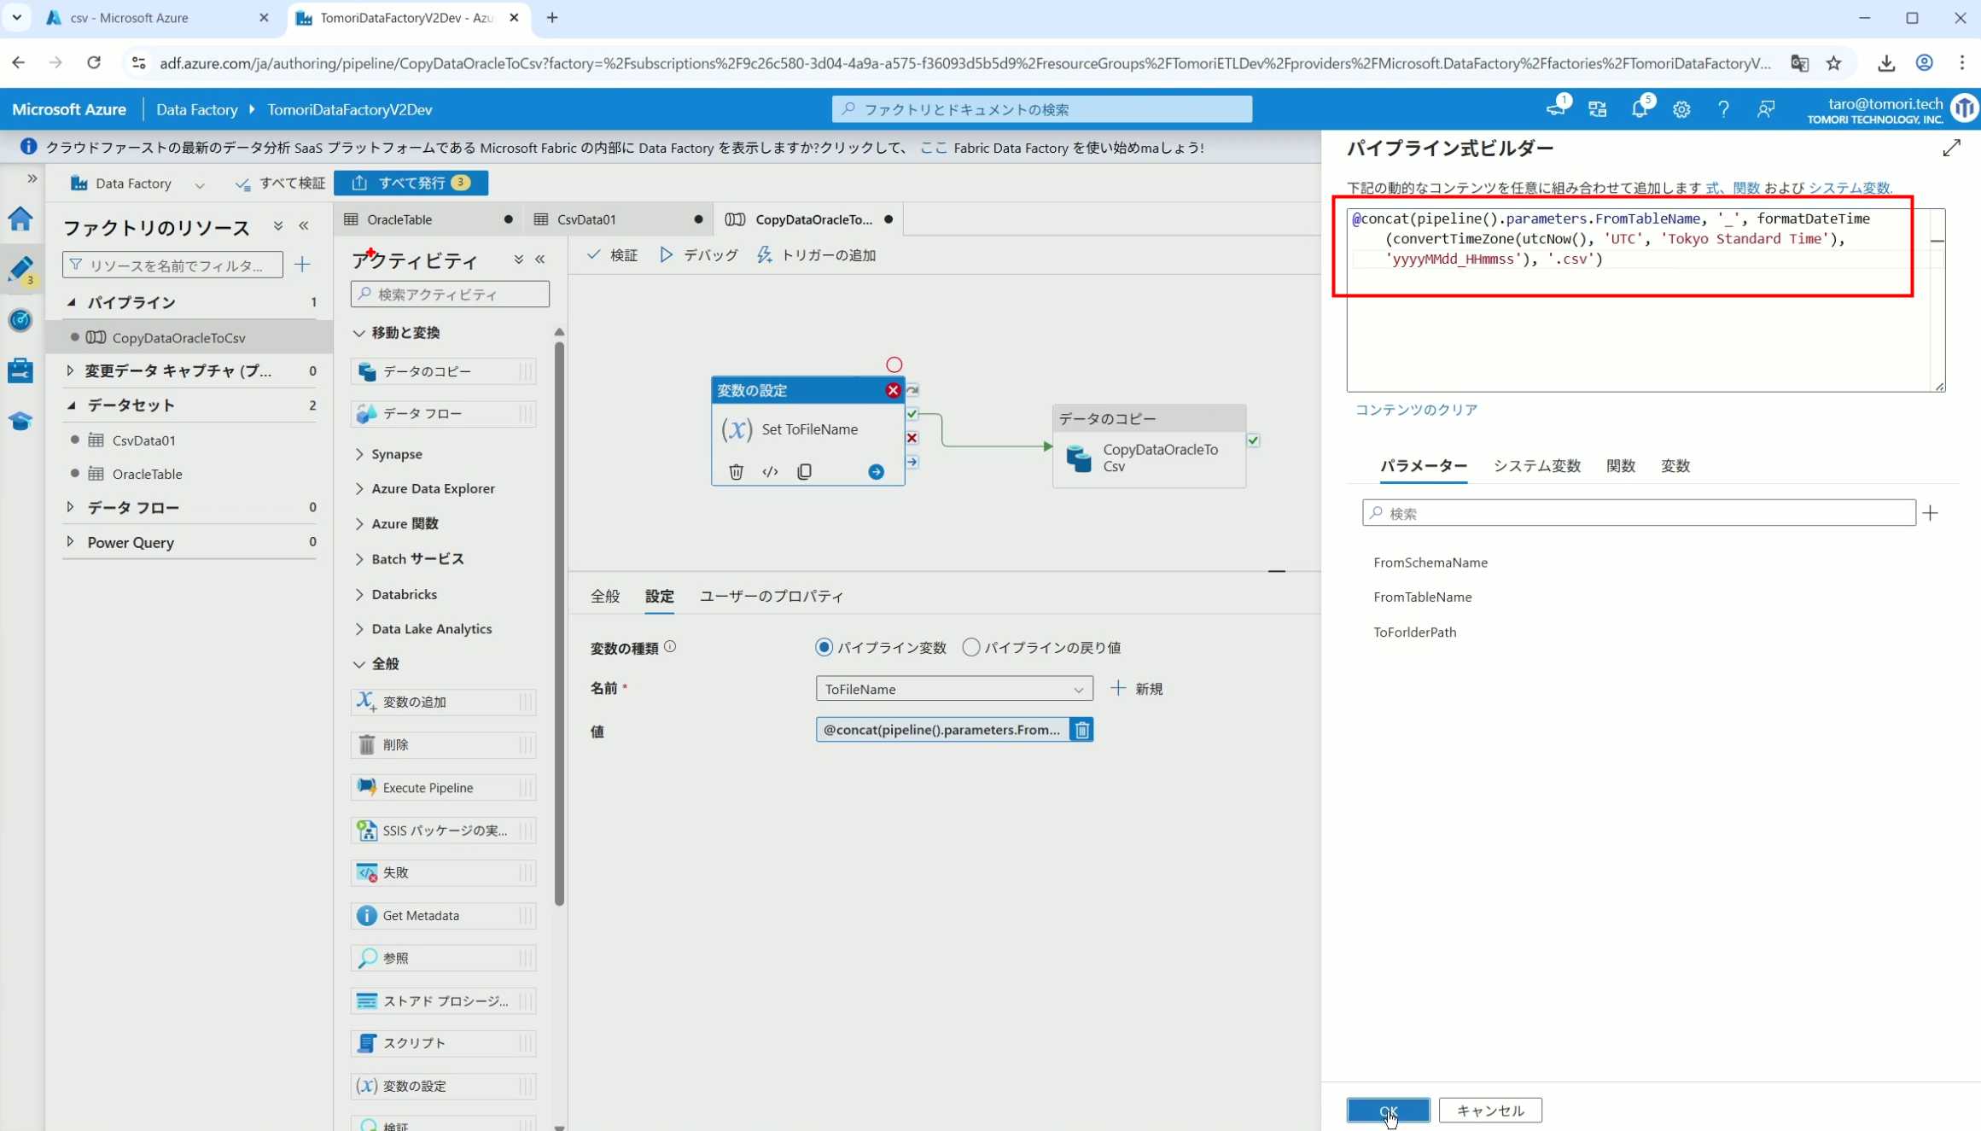Switch to the 全般 properties tab
Viewport: 1981px width, 1131px height.
[x=604, y=596]
